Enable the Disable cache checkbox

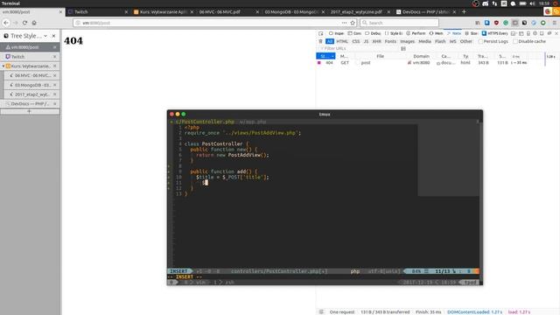515,41
